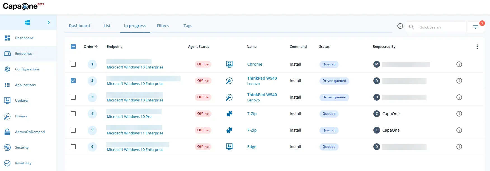Check the row 5 7-Zip checkbox

click(x=73, y=130)
